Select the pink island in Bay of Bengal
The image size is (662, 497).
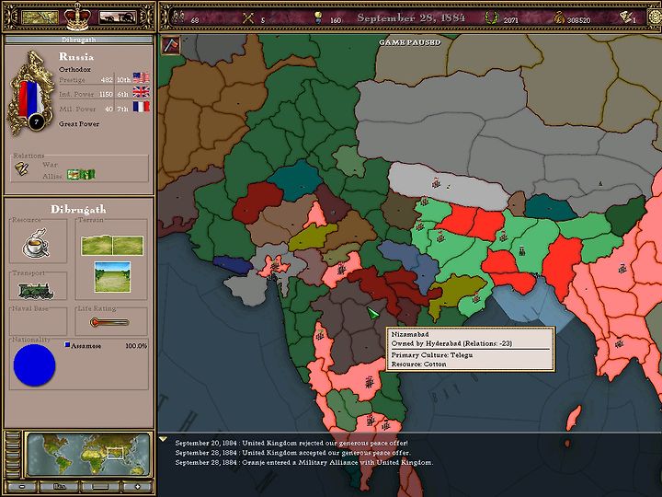[x=573, y=417]
